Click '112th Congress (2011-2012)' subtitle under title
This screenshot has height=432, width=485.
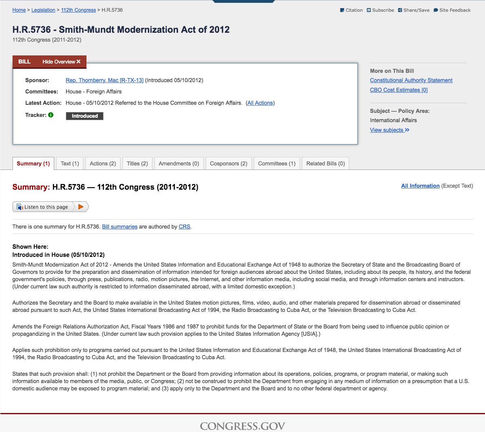(47, 40)
